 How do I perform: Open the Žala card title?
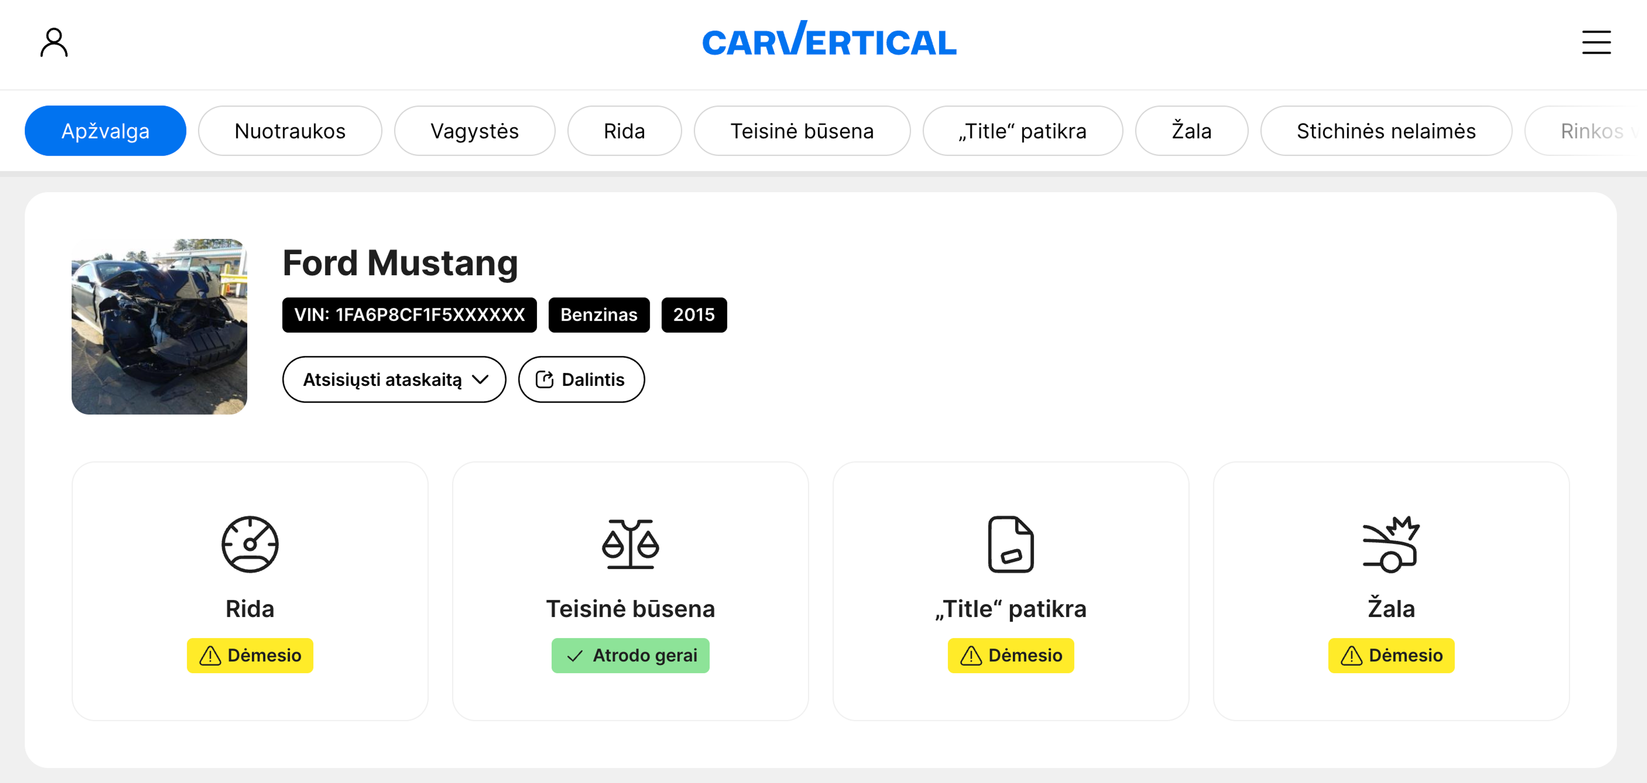click(x=1391, y=607)
